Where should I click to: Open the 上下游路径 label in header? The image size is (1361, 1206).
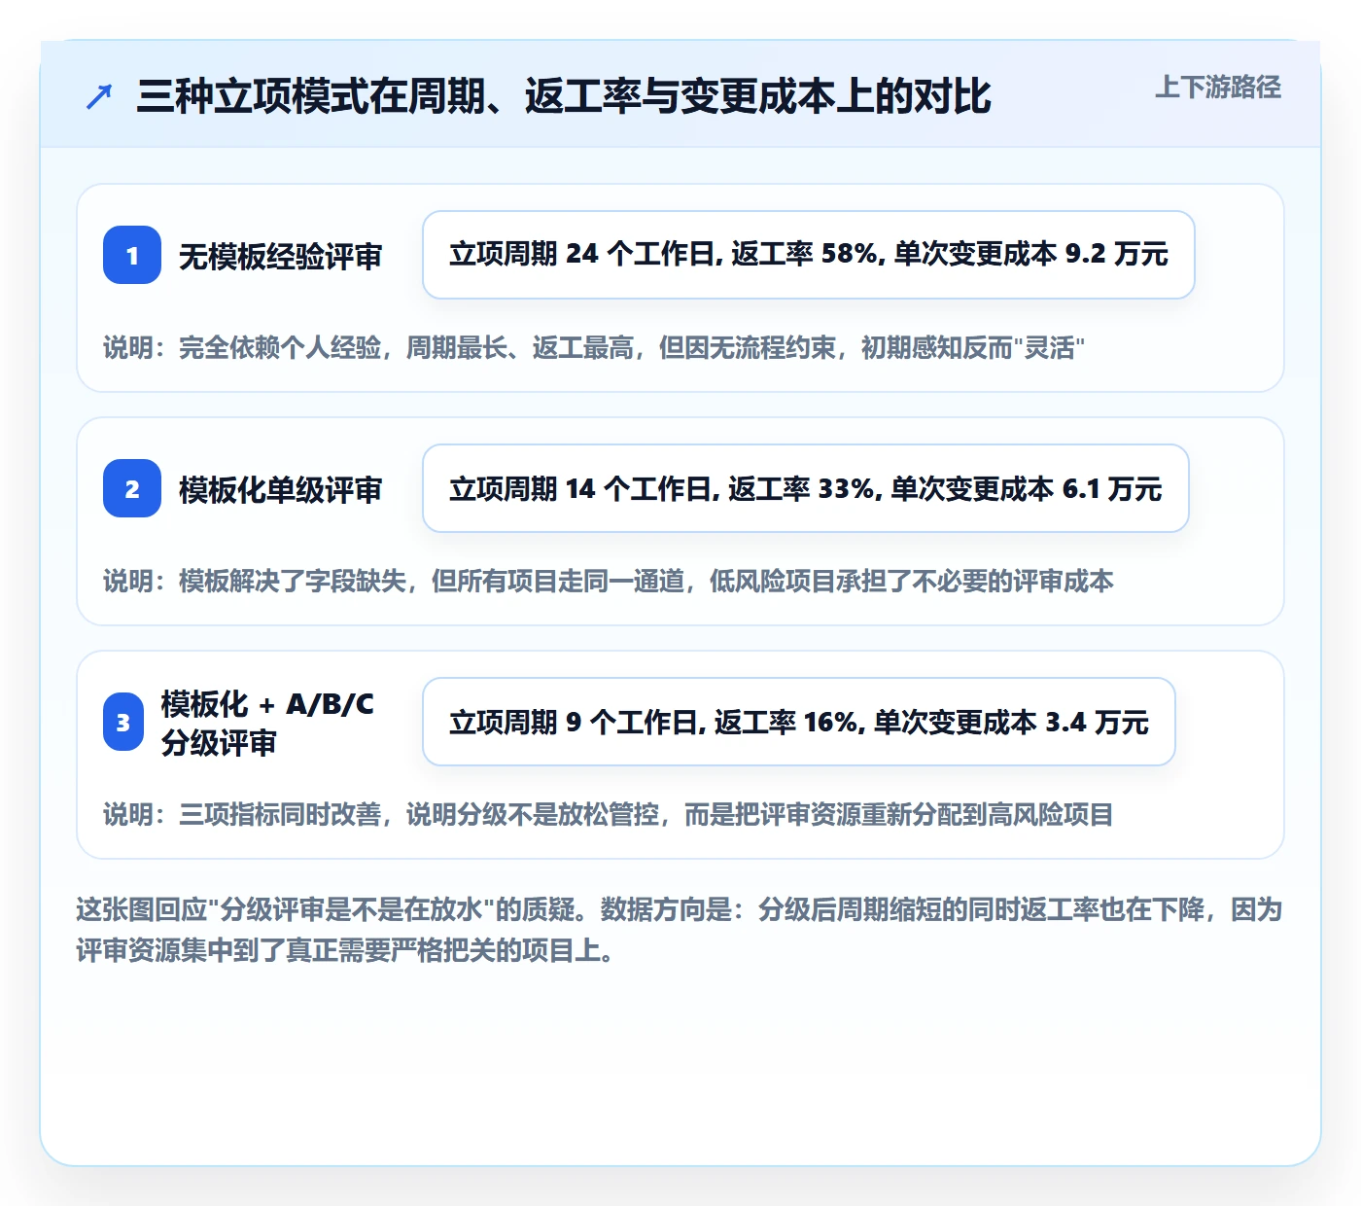click(1218, 88)
